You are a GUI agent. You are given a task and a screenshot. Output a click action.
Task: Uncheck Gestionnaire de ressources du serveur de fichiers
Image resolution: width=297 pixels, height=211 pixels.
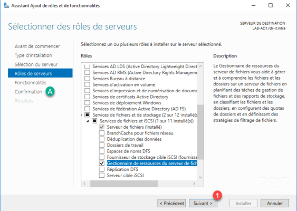pos(101,164)
